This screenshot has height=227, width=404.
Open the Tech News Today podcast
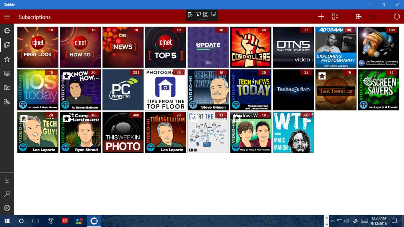(x=251, y=90)
